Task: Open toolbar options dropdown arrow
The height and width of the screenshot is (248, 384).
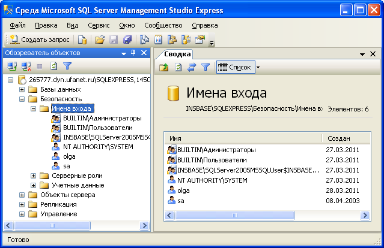Action: coord(212,43)
